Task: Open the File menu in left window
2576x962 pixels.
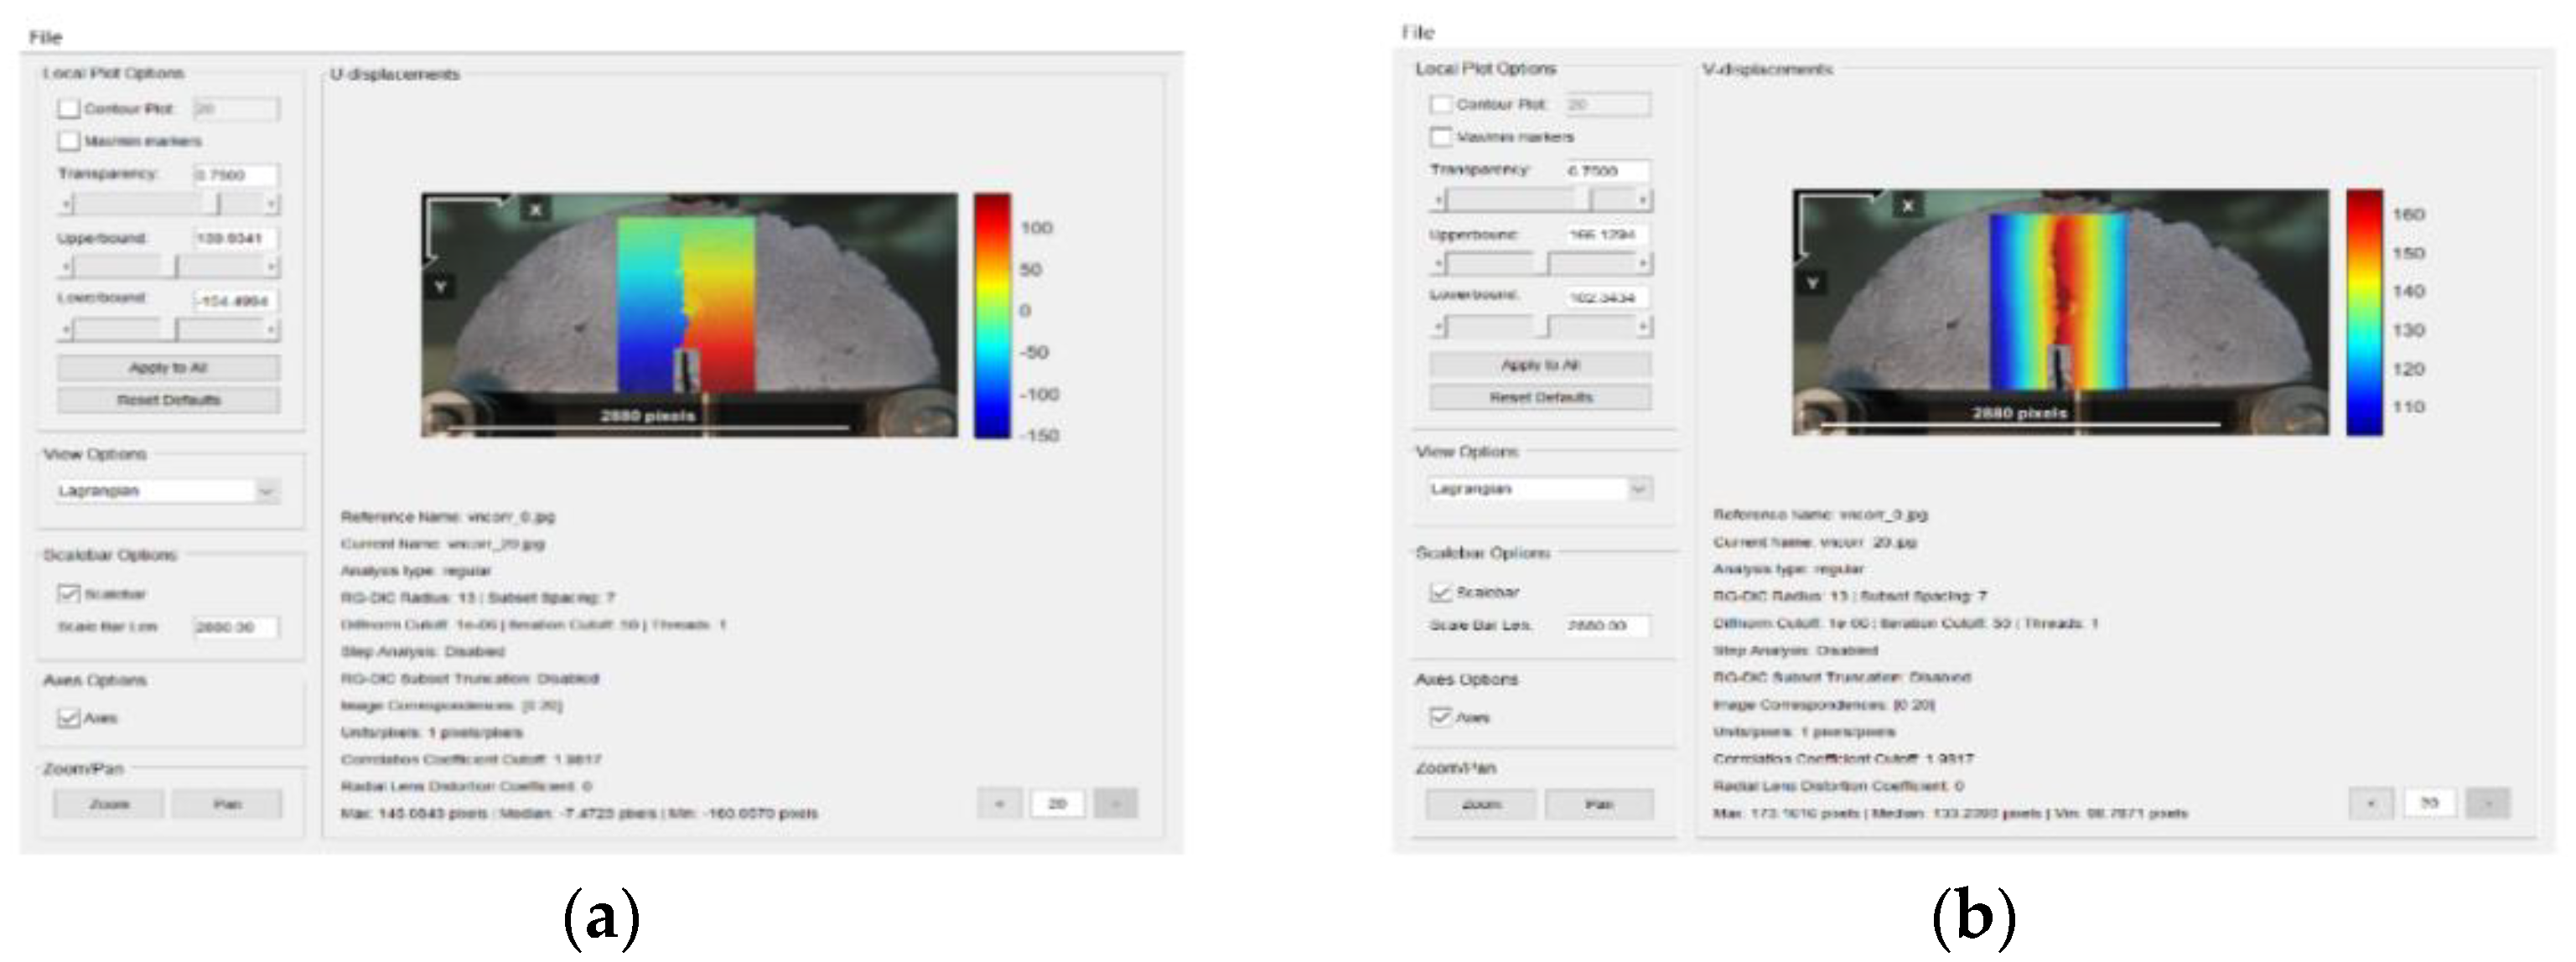Action: pyautogui.click(x=45, y=37)
